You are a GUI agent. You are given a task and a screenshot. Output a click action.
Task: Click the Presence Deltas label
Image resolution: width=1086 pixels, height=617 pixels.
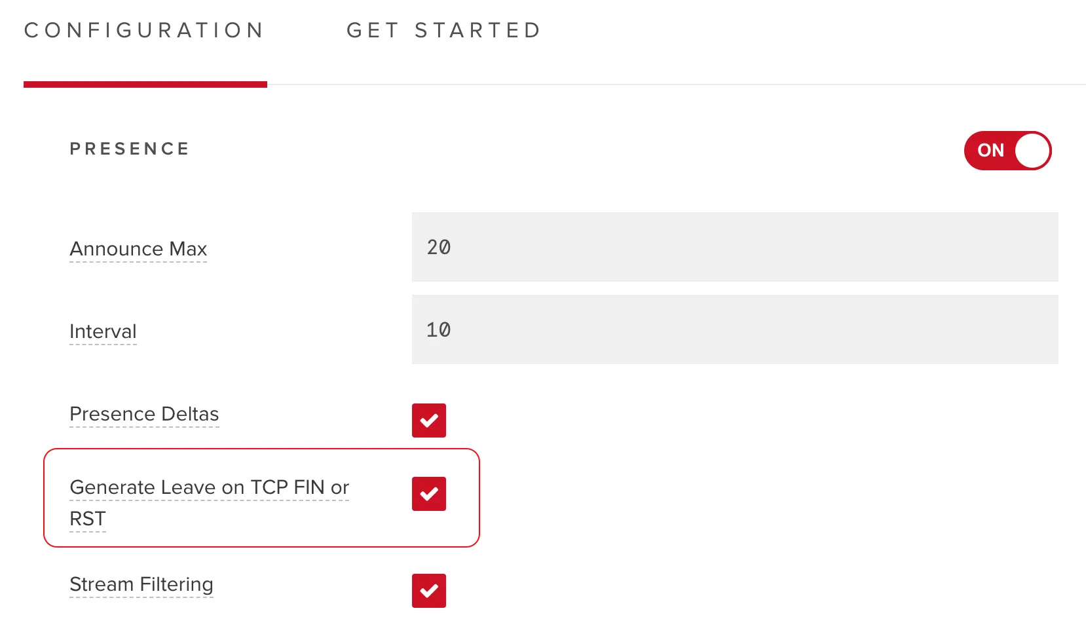[x=144, y=414]
